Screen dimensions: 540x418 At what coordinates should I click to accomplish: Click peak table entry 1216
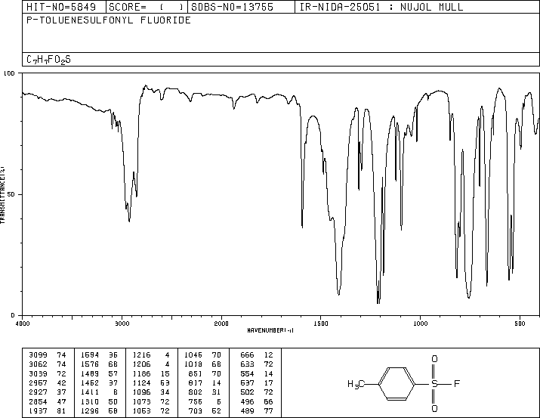pyautogui.click(x=141, y=355)
